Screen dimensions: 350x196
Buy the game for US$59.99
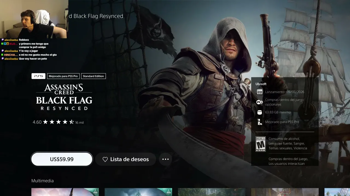(x=62, y=159)
